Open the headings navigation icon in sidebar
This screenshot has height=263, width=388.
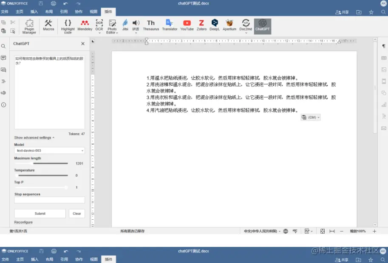[x=3, y=81]
